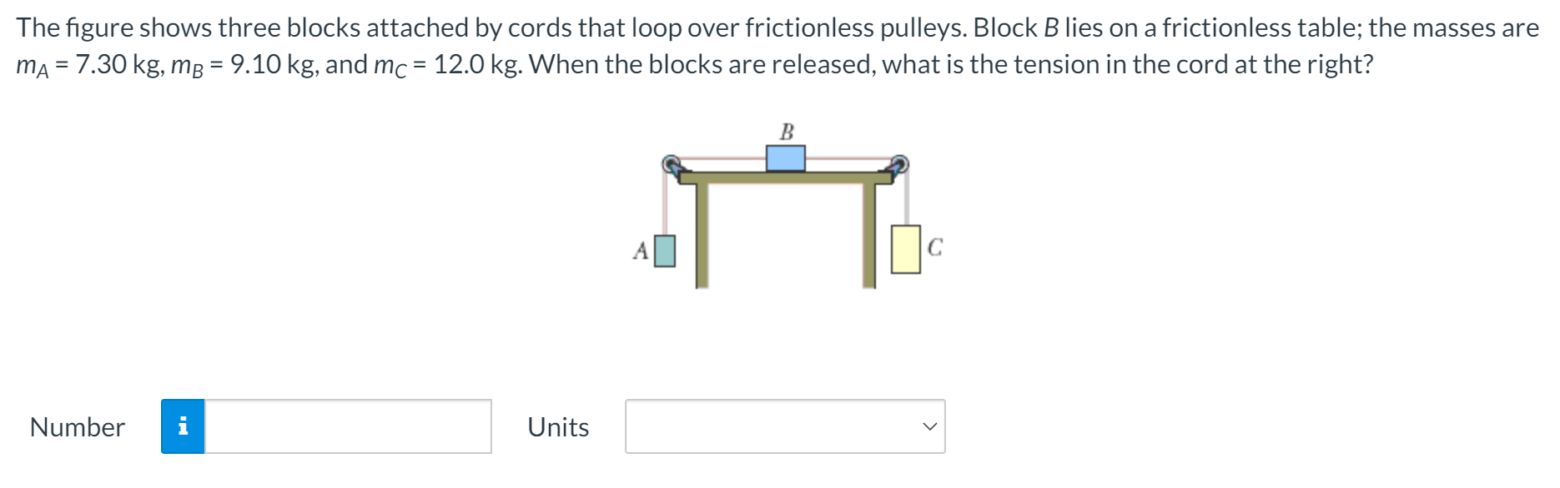This screenshot has width=1560, height=488.
Task: Click the letter B label above block
Action: pyautogui.click(x=787, y=132)
